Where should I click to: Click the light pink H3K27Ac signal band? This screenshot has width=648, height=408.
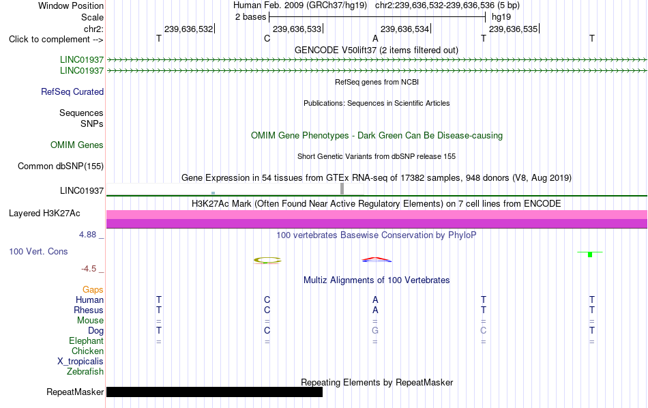click(377, 214)
